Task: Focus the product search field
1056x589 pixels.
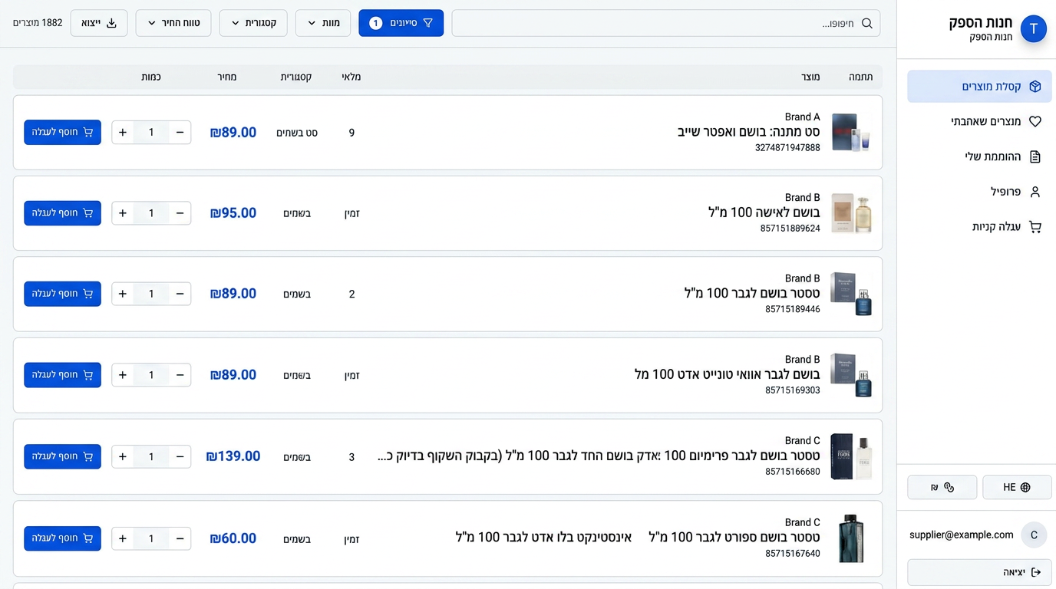Action: tap(665, 23)
